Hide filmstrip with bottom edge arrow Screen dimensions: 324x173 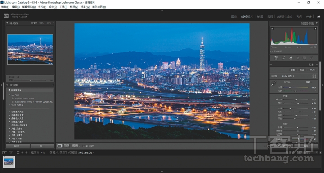tap(162, 172)
